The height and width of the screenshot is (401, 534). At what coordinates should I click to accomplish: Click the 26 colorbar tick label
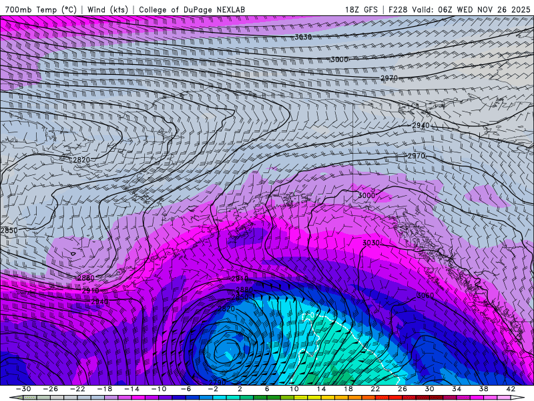click(403, 389)
